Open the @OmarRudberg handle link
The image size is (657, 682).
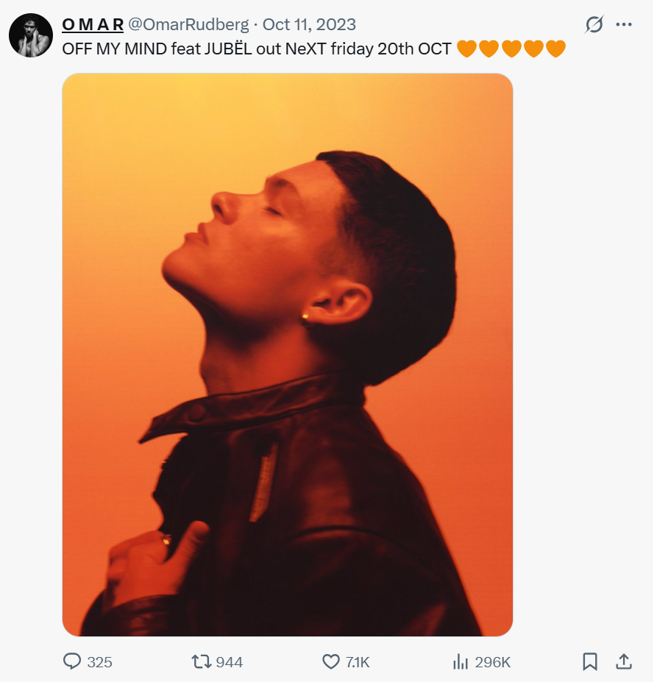click(x=190, y=25)
